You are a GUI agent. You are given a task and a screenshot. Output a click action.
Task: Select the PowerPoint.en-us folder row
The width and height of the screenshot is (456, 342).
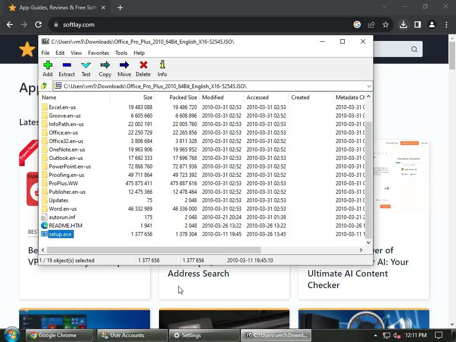coord(203,167)
